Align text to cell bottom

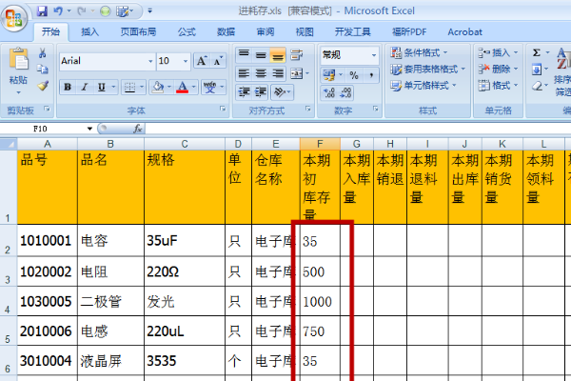[278, 55]
